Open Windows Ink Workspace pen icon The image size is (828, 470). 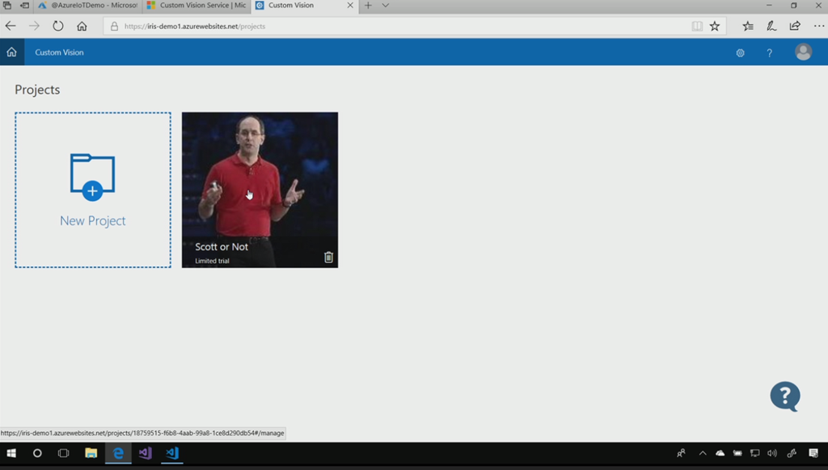[x=792, y=453]
